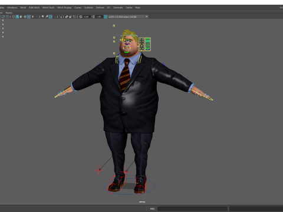Click the MEL command line input field
Screen dimensions: 283x212
click(x=192, y=208)
